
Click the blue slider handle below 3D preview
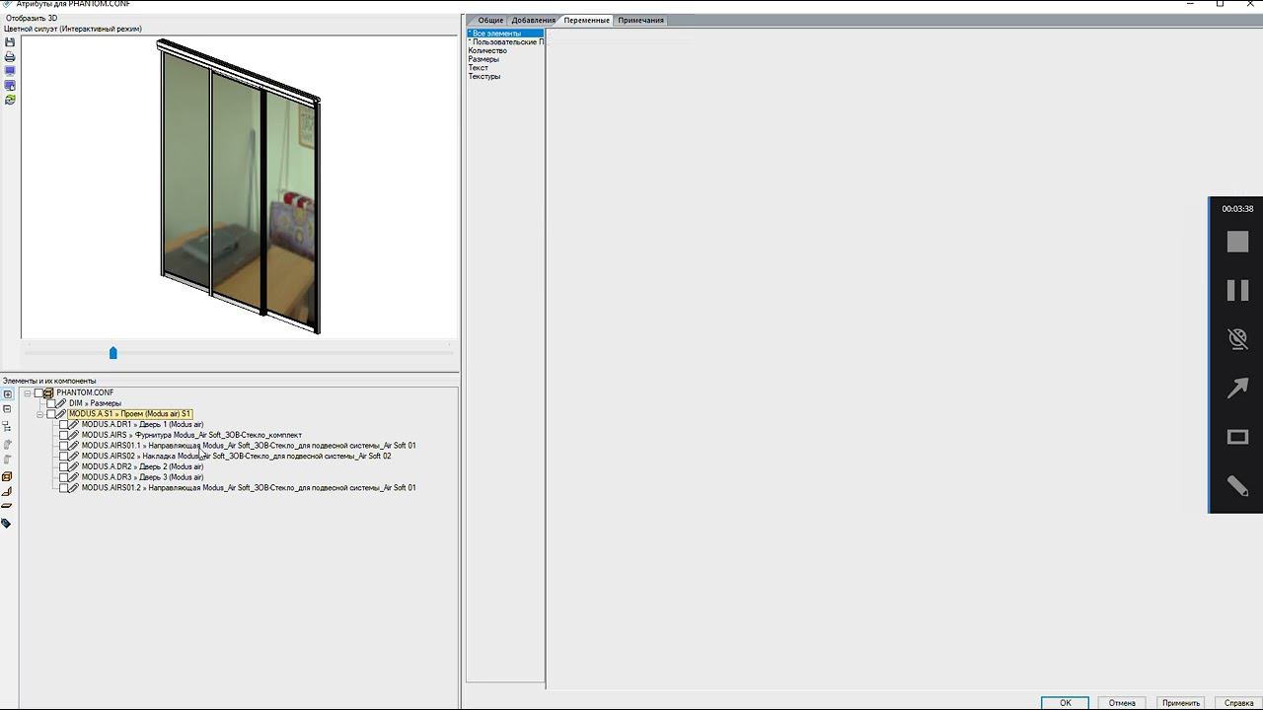tap(113, 352)
